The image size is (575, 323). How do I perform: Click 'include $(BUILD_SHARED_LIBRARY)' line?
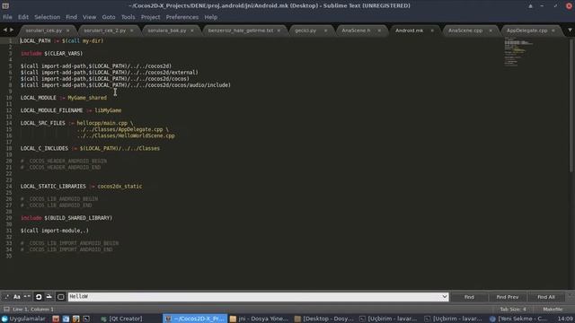pos(66,218)
